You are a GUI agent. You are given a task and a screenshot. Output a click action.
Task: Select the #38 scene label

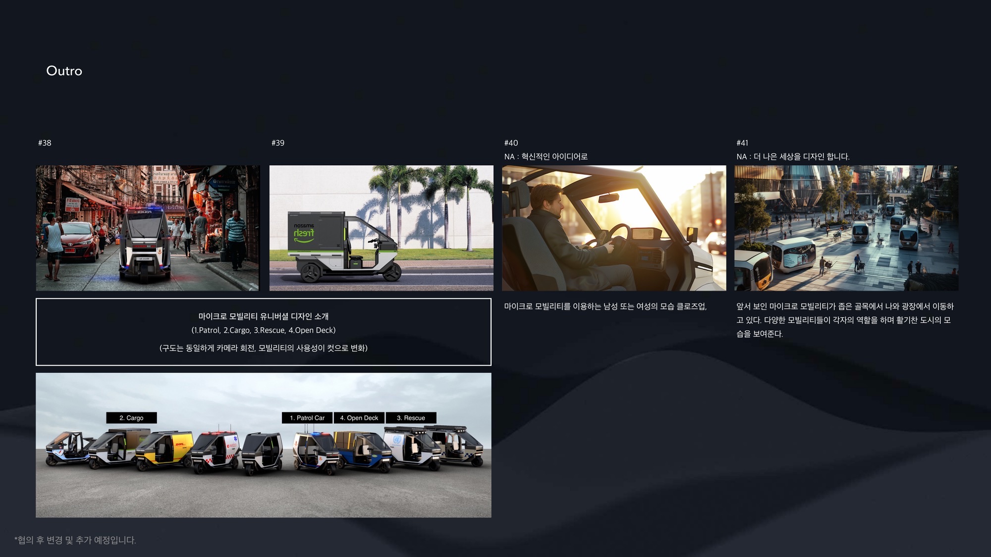[x=45, y=143]
